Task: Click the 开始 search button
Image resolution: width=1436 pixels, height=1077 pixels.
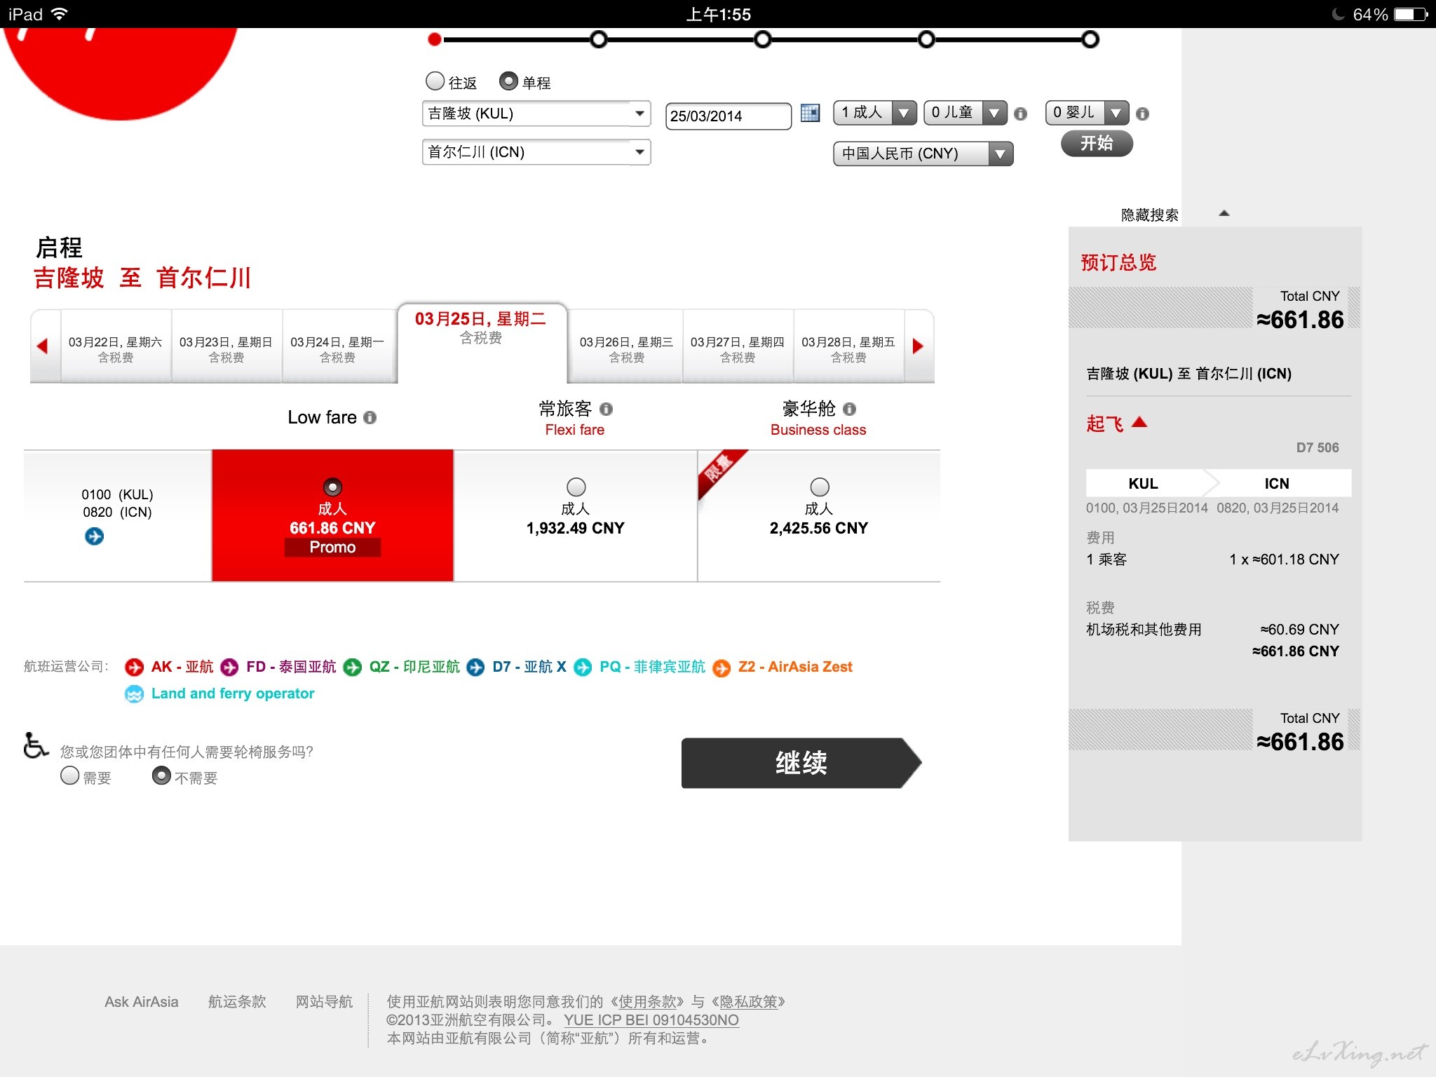Action: pyautogui.click(x=1097, y=144)
